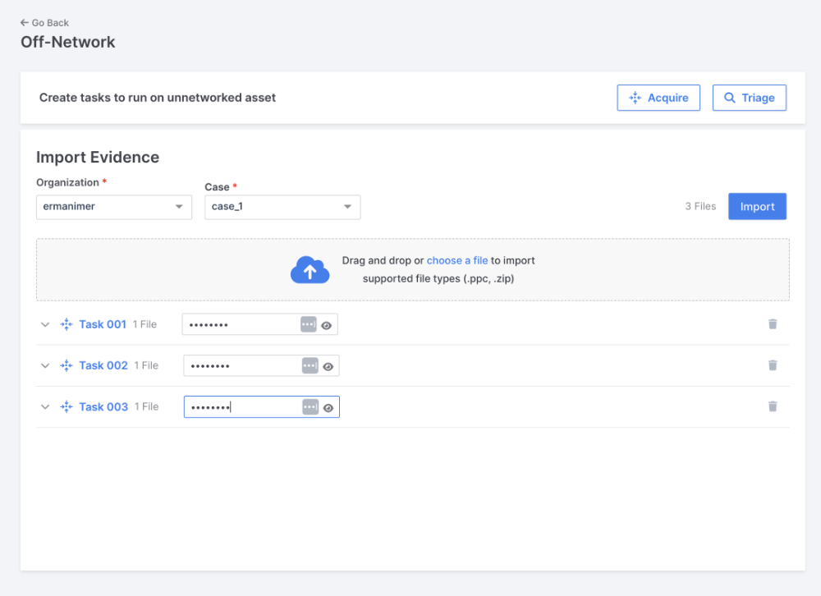Delete Task 002 using trash icon
This screenshot has height=596, width=821.
(772, 365)
